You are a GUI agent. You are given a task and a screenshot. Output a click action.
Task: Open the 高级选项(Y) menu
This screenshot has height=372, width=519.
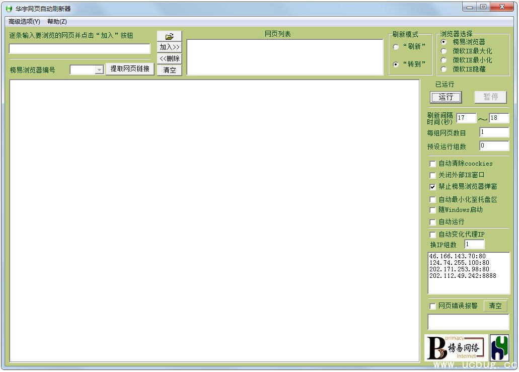24,22
